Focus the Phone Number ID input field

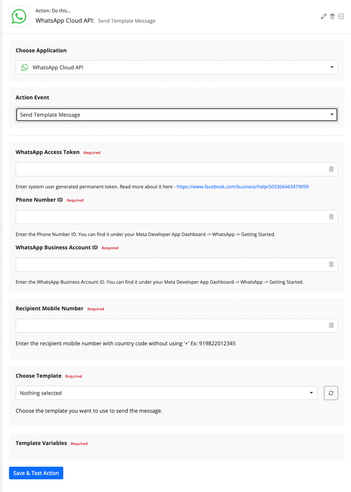click(x=177, y=217)
